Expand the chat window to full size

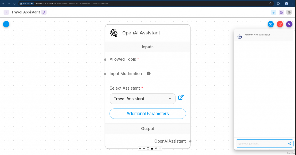271,24
